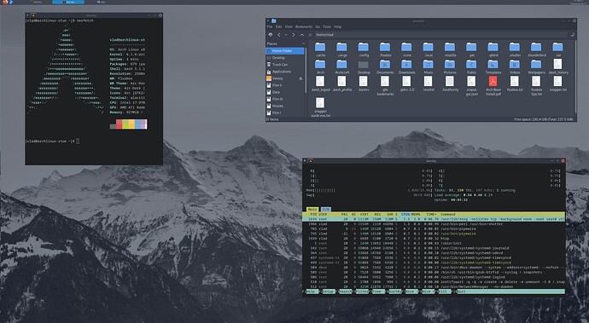Go back in file manager history
The height and width of the screenshot is (323, 589).
click(x=279, y=35)
